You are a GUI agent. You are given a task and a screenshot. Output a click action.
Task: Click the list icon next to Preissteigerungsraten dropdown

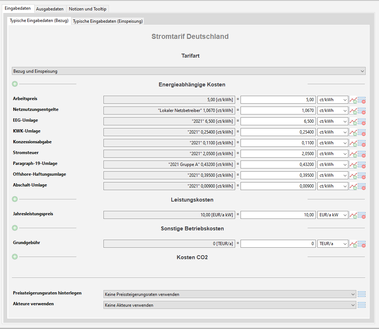pos(362,294)
